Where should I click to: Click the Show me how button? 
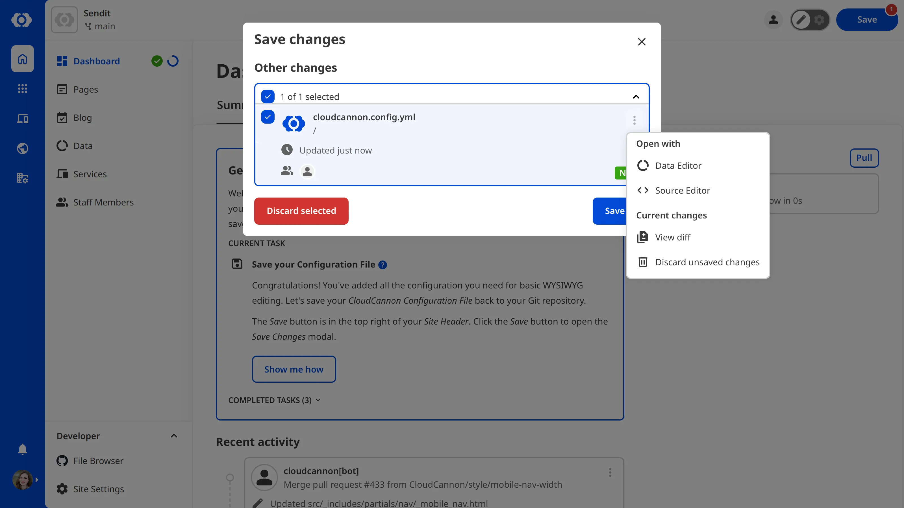(x=294, y=369)
